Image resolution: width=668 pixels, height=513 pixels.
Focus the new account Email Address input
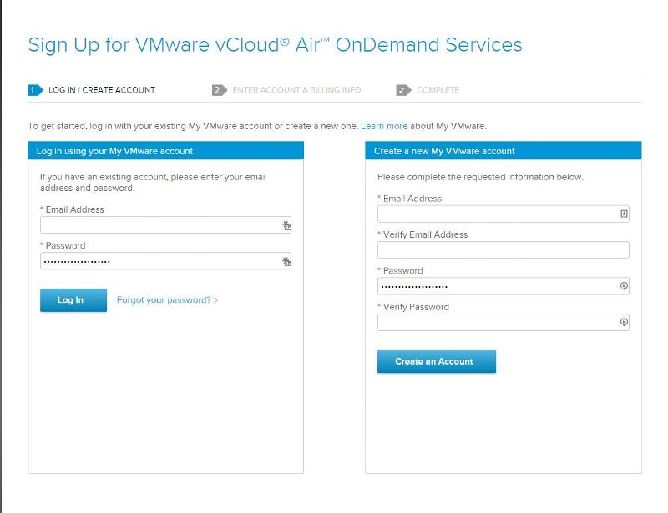(504, 214)
